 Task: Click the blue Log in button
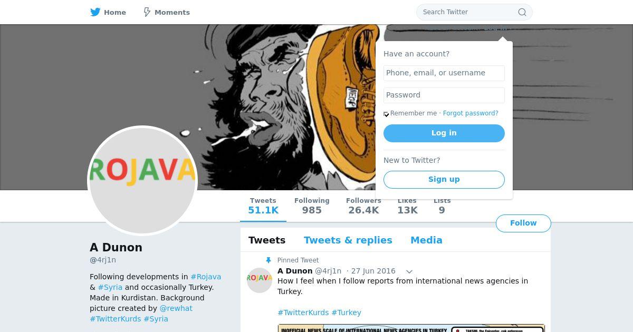coord(444,133)
